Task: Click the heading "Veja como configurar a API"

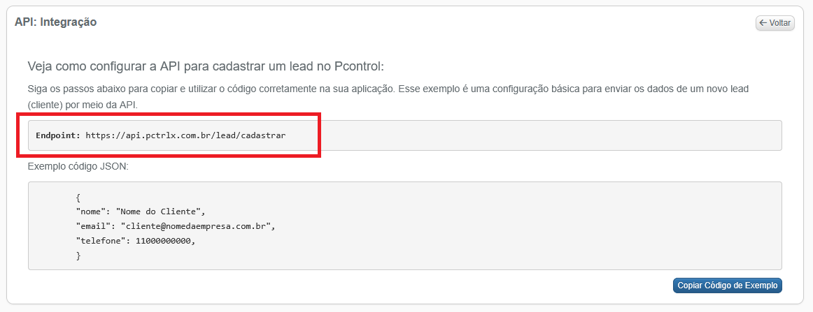Action: coord(206,66)
